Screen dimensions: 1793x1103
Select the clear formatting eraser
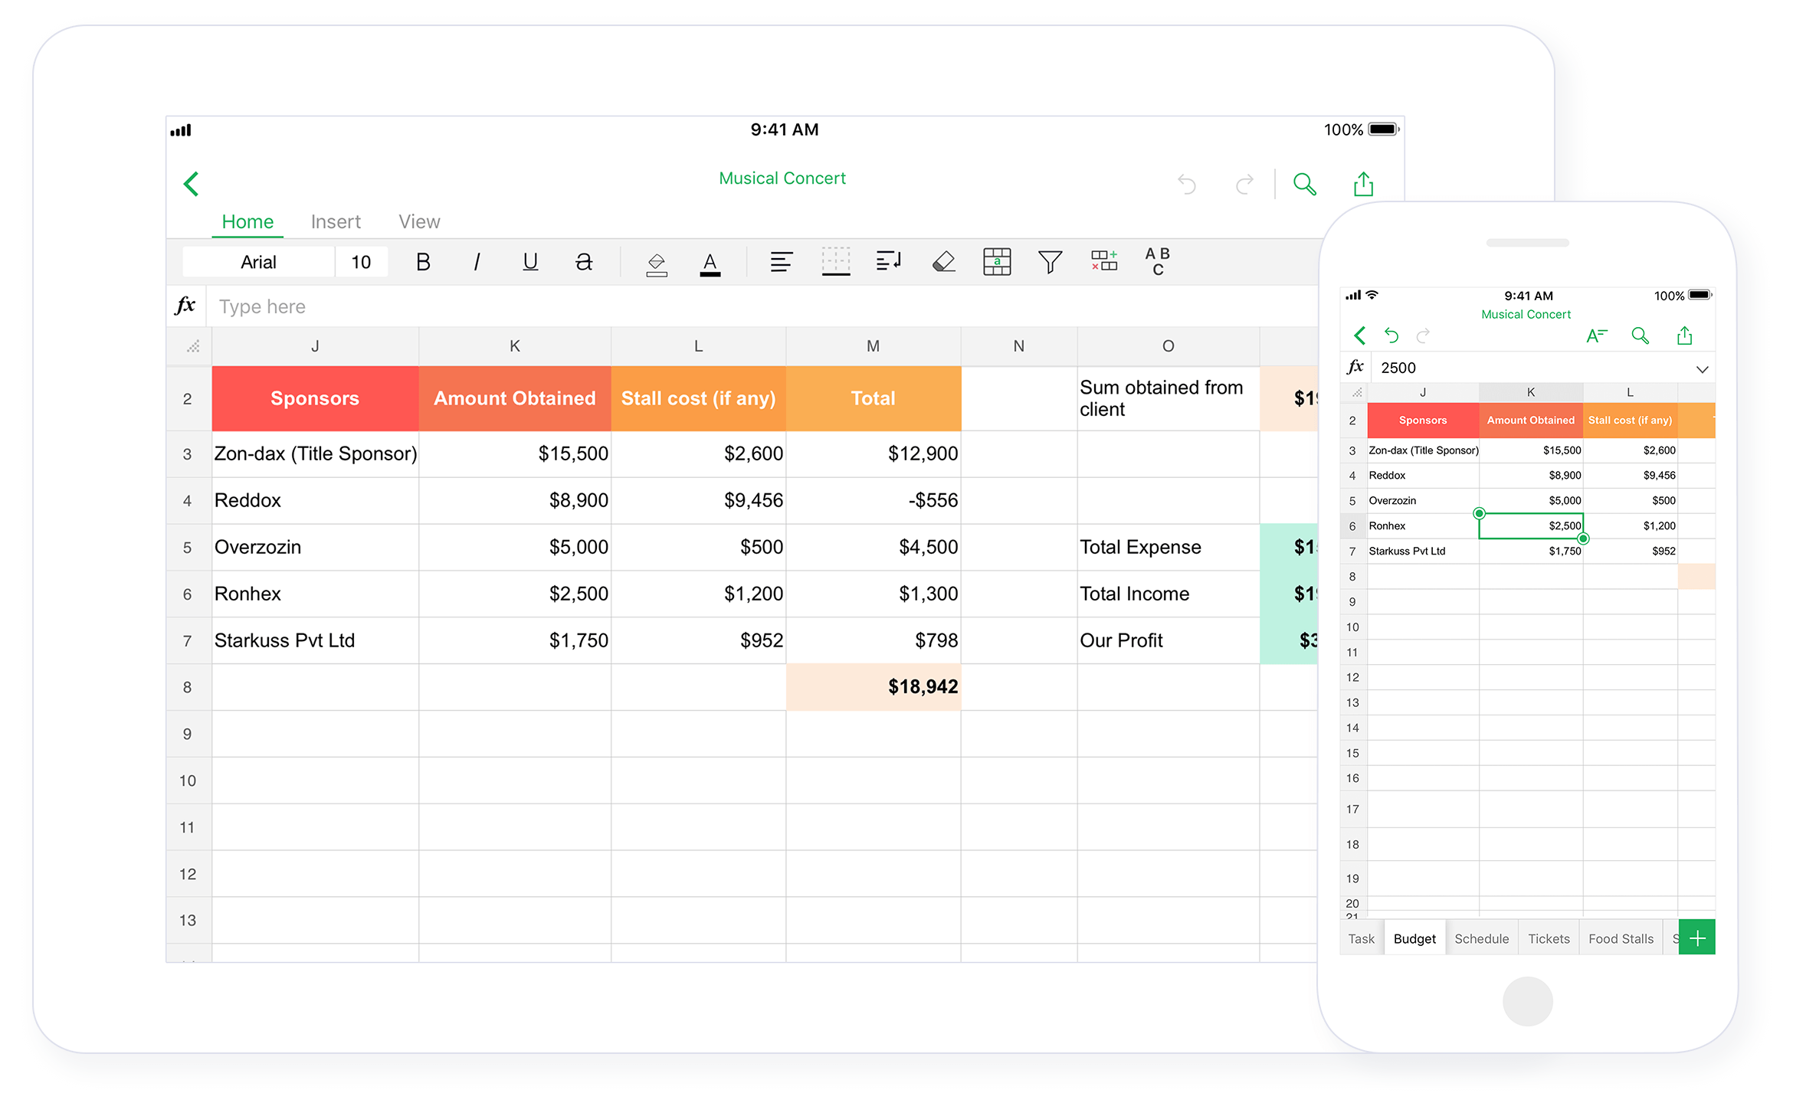(x=943, y=262)
